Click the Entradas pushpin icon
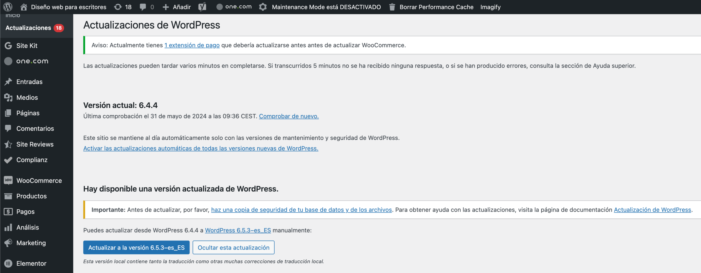 (x=8, y=81)
